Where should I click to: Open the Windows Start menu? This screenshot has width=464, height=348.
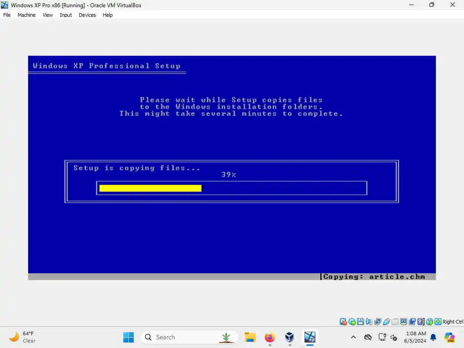128,337
